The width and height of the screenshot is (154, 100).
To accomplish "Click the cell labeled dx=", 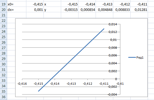I will click(x=17, y=10).
